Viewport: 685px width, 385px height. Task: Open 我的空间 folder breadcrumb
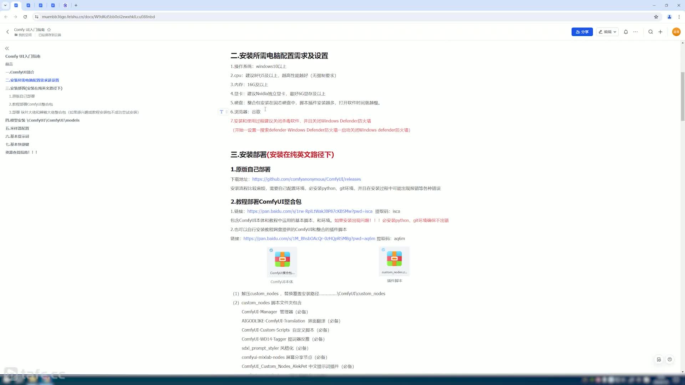click(x=23, y=35)
